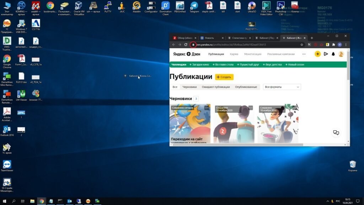Open the notifications bell in Zen header
This screenshot has width=364, height=205.
click(333, 54)
